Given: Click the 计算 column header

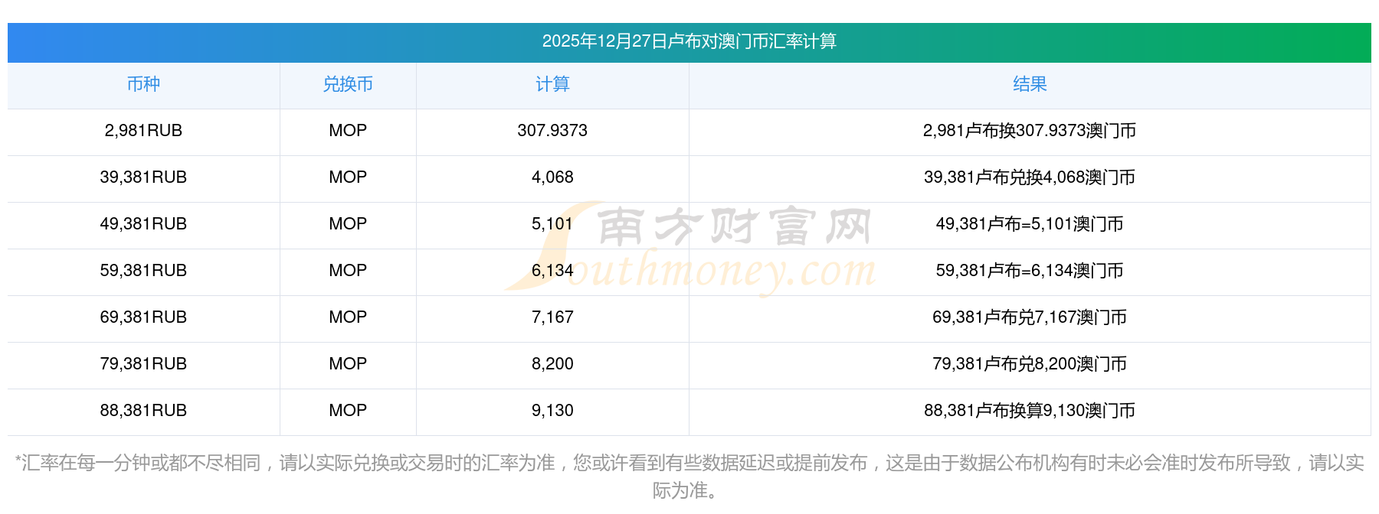Looking at the screenshot, I should click(x=552, y=84).
